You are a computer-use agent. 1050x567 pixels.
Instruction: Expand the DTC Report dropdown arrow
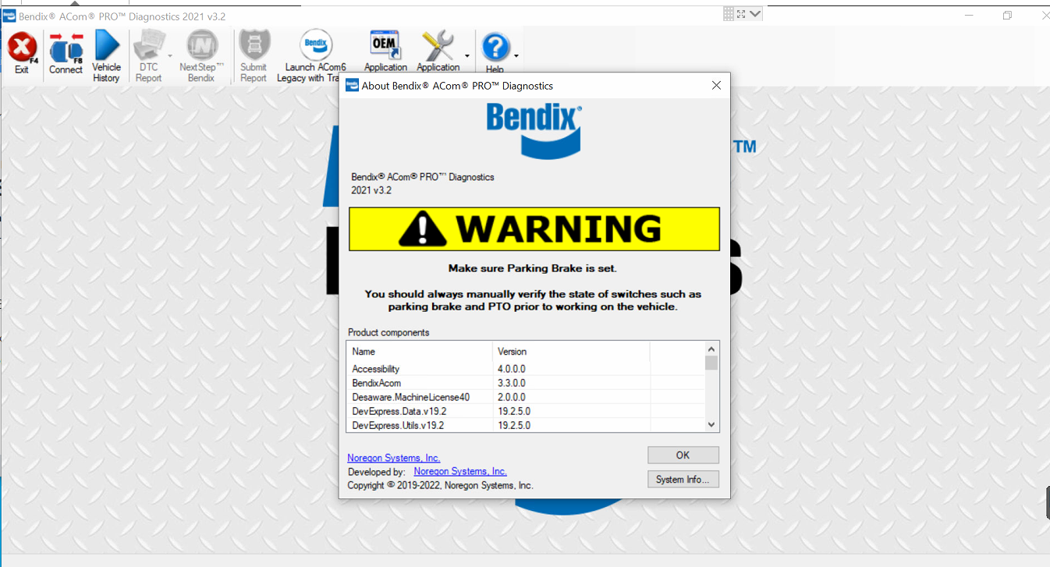point(169,56)
